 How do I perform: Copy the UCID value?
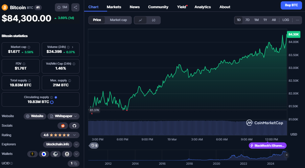[76, 163]
